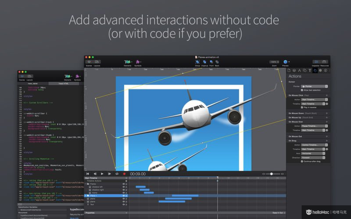Open the Main Timeline selector
Screen dimensions: 351x219
[106, 178]
